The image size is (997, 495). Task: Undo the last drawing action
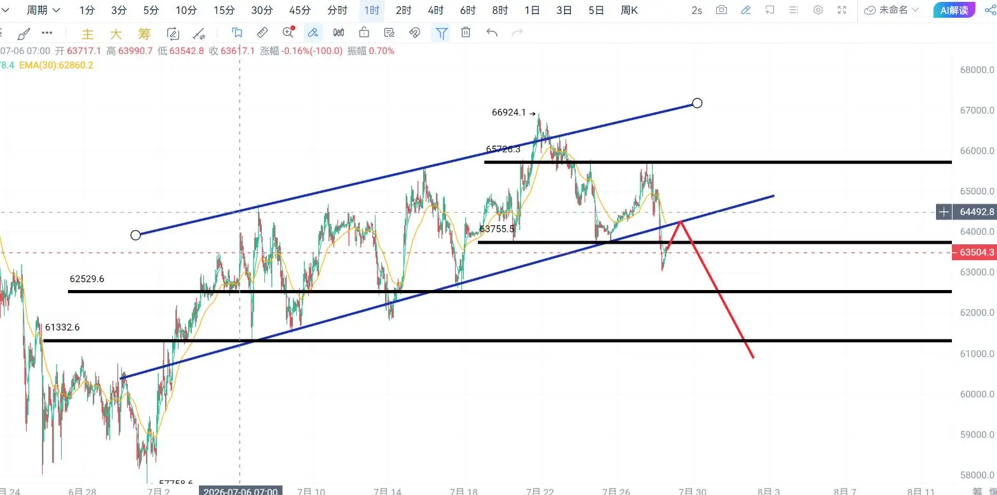click(x=492, y=32)
